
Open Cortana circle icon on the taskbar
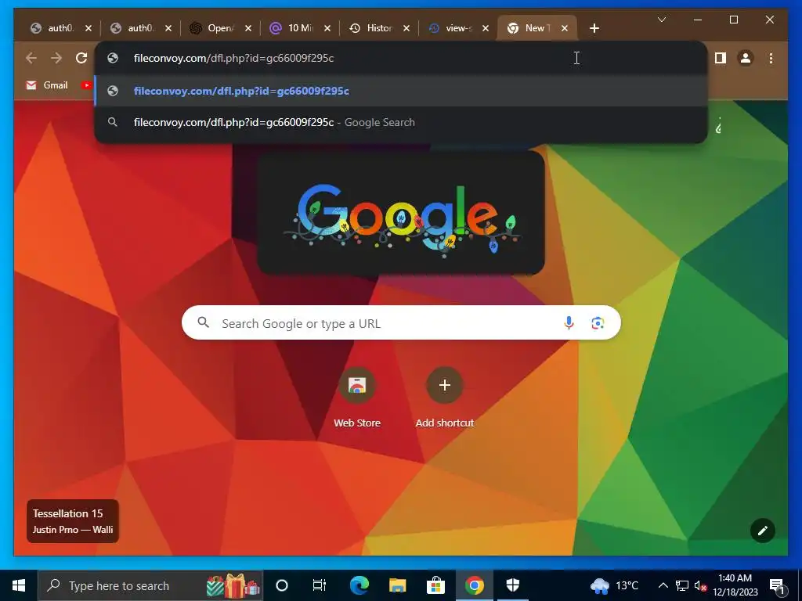point(282,585)
